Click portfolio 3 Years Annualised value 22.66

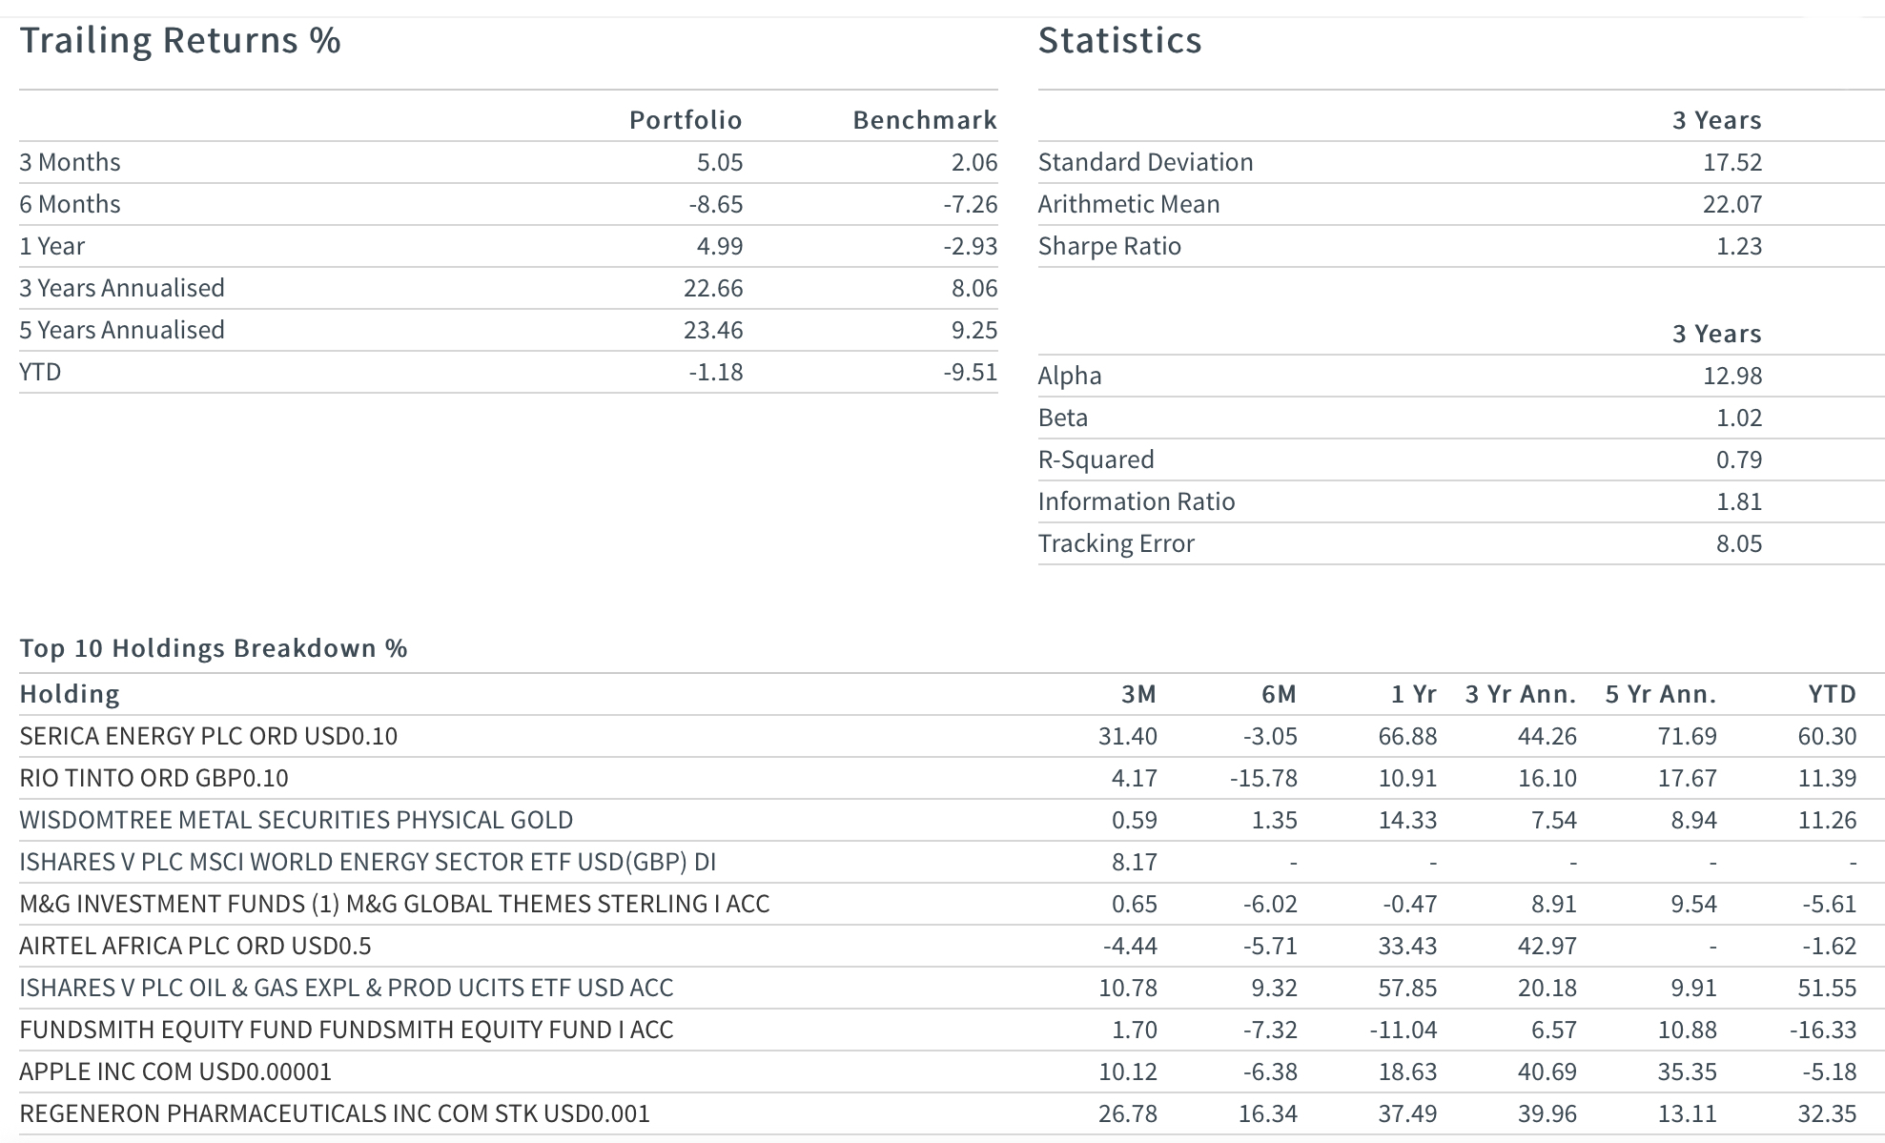713,288
